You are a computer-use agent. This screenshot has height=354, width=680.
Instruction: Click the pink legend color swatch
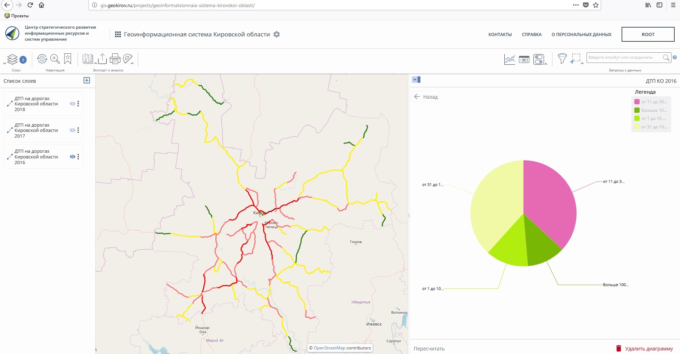point(637,102)
